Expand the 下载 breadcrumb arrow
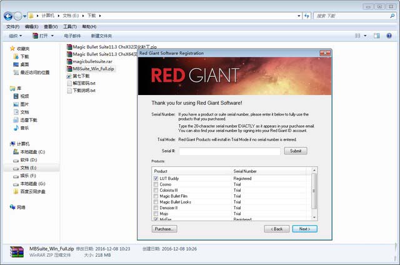This screenshot has height=265, width=400. pos(100,16)
